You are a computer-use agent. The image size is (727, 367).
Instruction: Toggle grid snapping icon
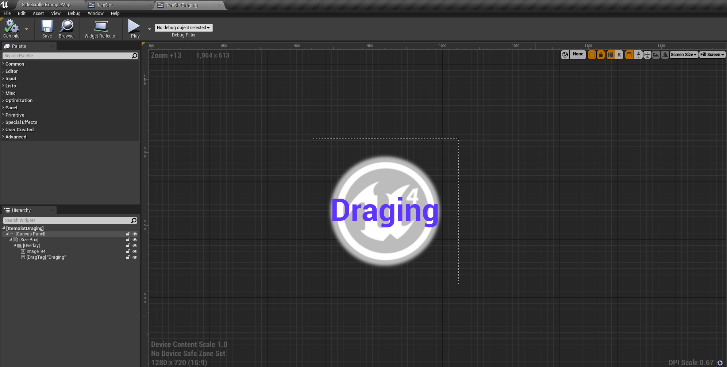click(629, 55)
